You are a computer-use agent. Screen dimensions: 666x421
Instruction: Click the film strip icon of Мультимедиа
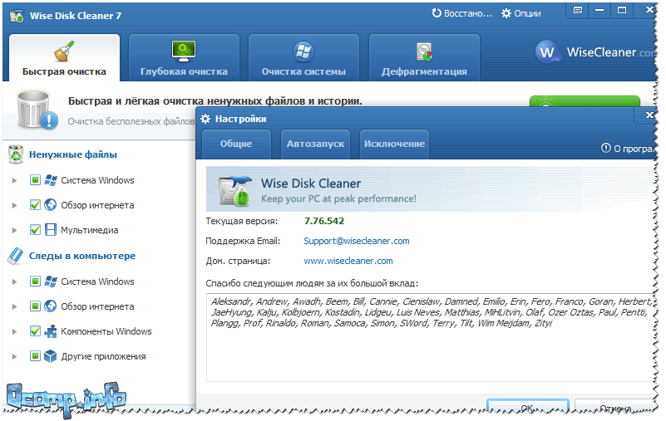(x=50, y=229)
